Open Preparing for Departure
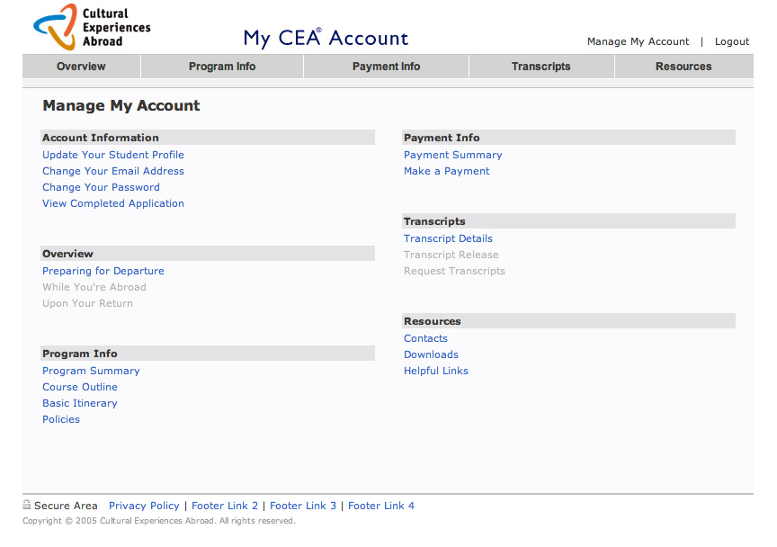The image size is (777, 547). pos(103,271)
